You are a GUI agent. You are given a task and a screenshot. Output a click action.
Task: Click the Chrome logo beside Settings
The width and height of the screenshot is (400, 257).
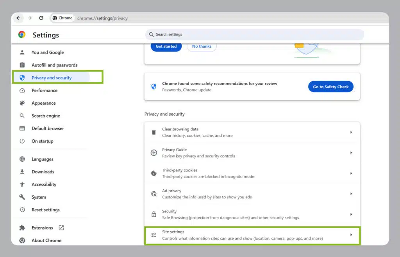22,34
